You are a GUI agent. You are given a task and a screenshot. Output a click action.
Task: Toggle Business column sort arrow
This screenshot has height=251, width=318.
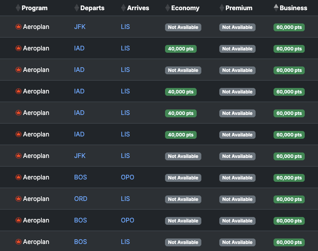276,8
